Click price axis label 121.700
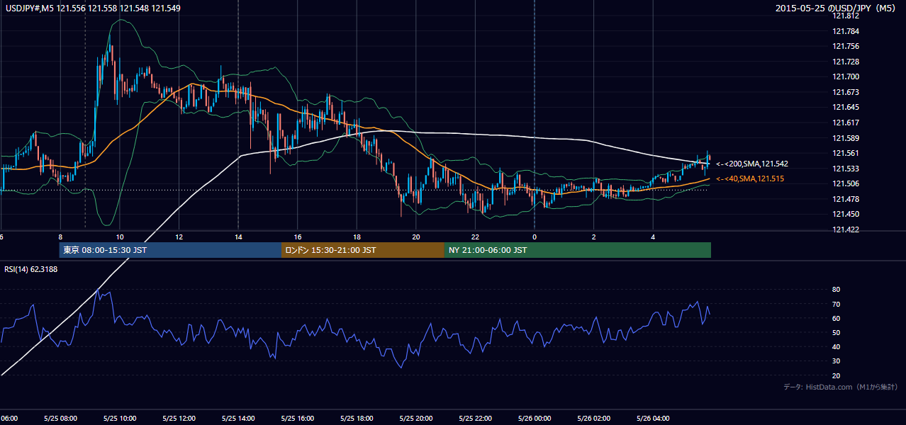Viewport: 906px width, 425px height. [x=846, y=77]
